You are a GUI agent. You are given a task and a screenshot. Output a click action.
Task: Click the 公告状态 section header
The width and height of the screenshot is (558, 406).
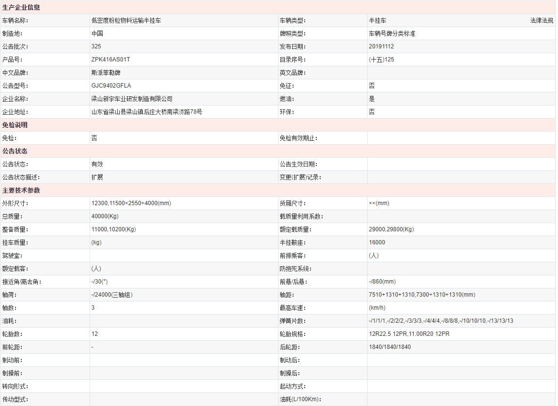pyautogui.click(x=15, y=151)
